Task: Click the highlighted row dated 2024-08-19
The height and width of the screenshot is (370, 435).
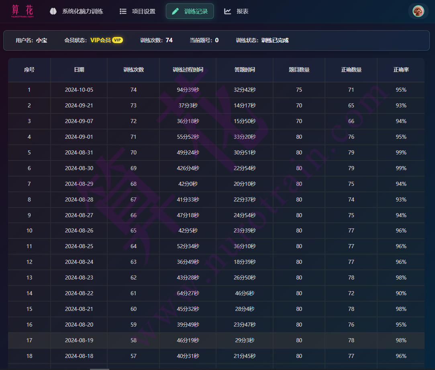Action: click(x=79, y=340)
